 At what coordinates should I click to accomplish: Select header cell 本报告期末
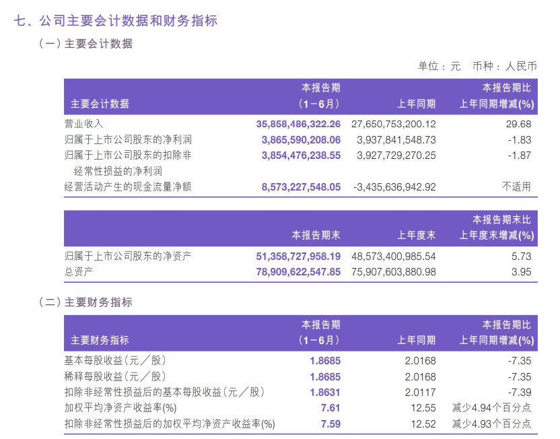pyautogui.click(x=316, y=235)
